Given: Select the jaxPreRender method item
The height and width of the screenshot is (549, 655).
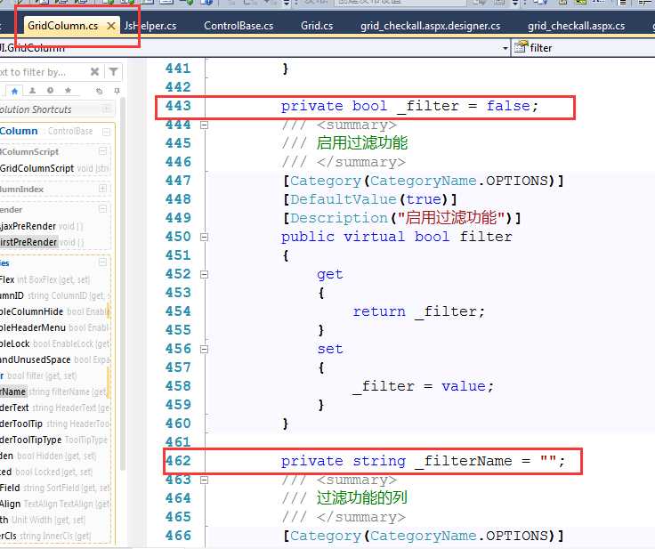Looking at the screenshot, I should (x=42, y=226).
